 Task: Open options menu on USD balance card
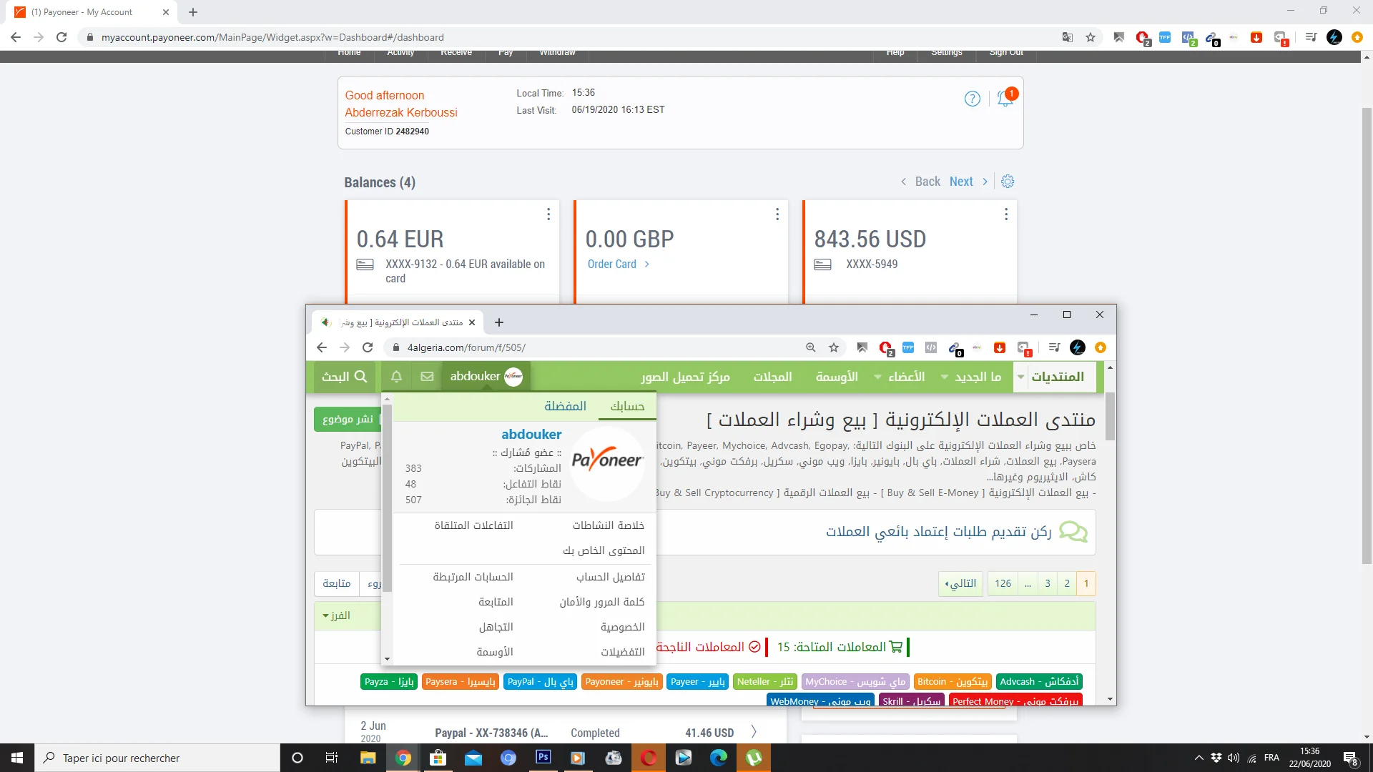coord(1005,214)
